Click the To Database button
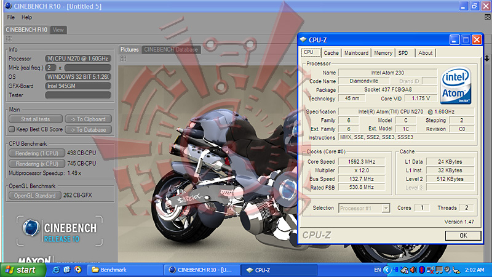This screenshot has width=492, height=277. pos(88,129)
